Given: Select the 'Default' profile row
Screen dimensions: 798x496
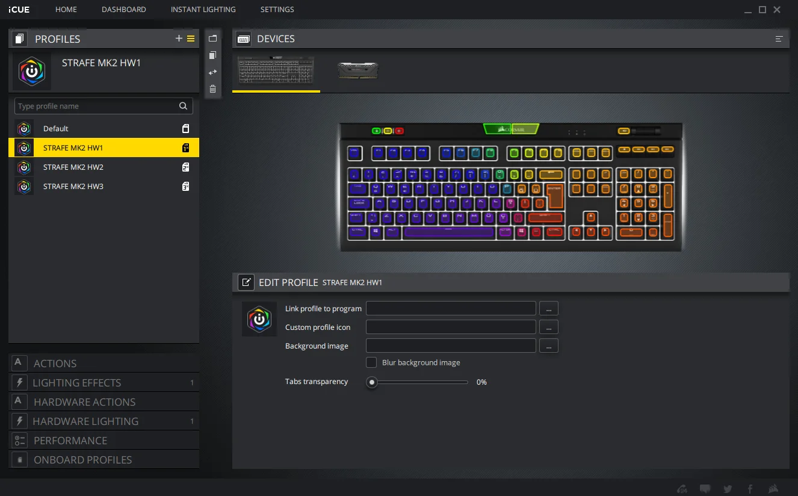Looking at the screenshot, I should click(104, 128).
